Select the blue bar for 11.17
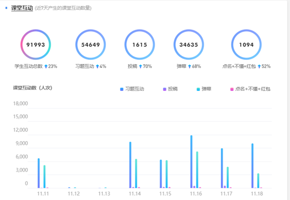The width and height of the screenshot is (290, 200). click(x=222, y=168)
